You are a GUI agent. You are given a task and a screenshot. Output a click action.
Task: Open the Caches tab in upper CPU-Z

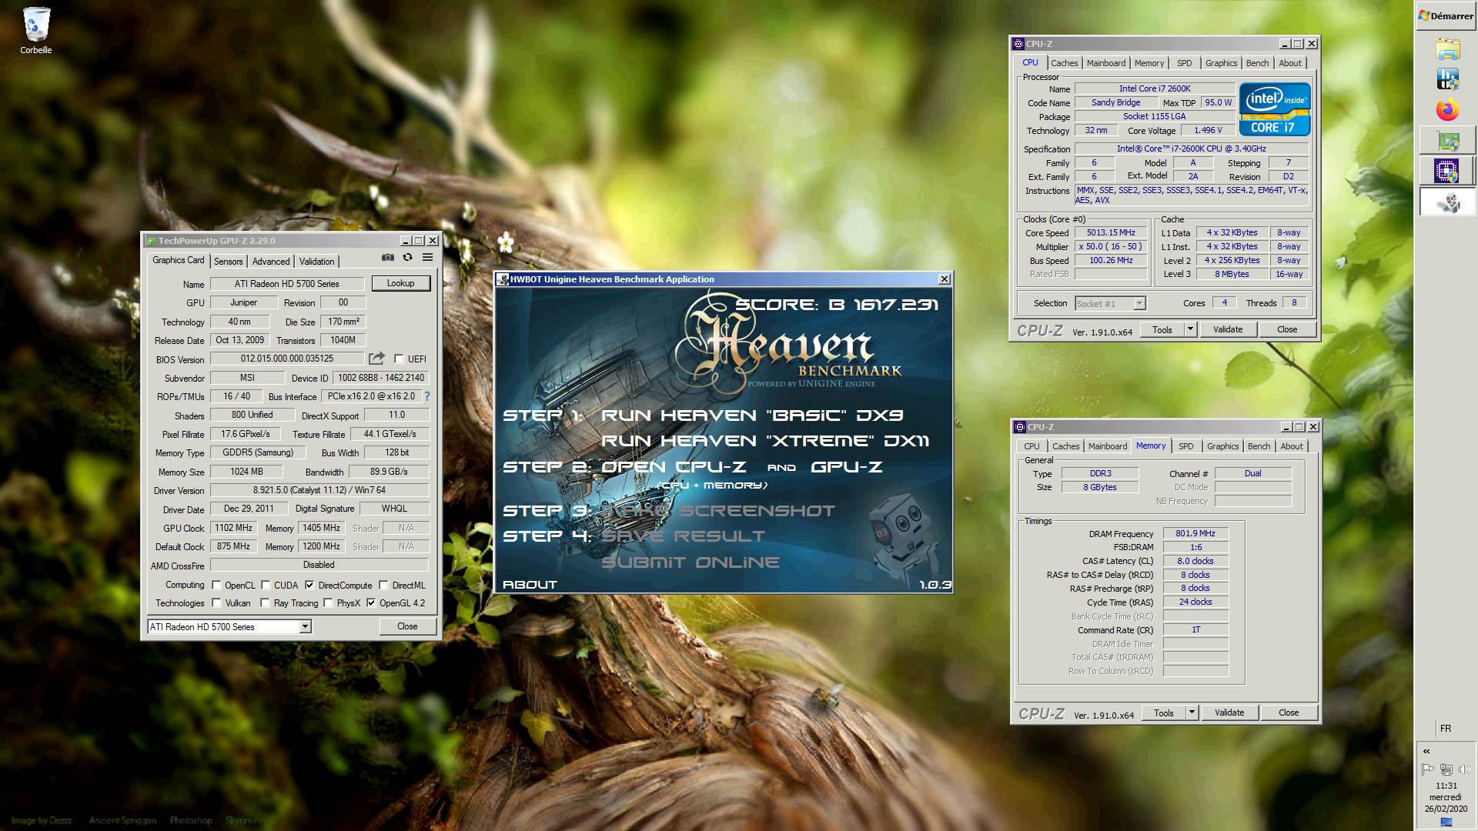pos(1064,63)
